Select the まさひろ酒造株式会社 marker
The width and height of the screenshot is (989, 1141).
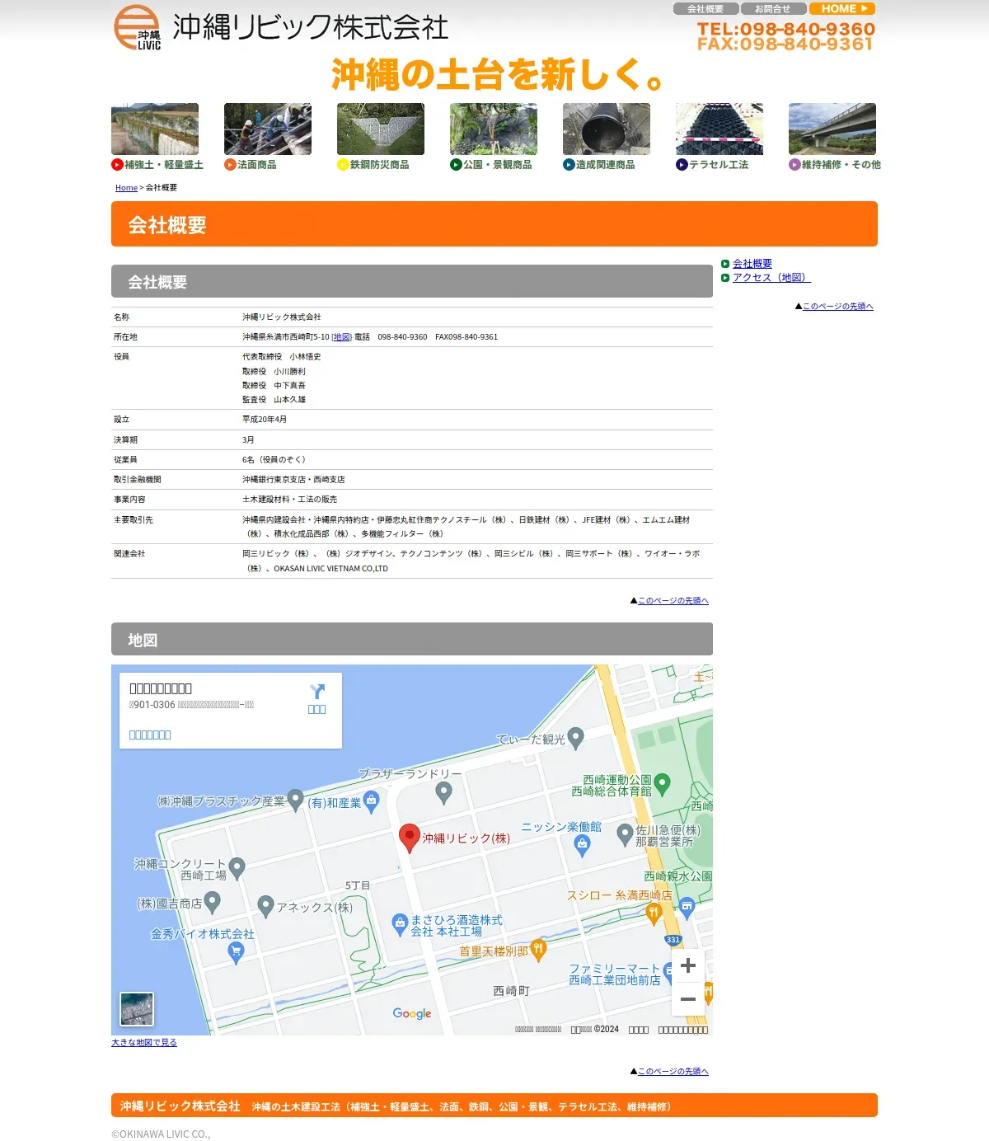[x=400, y=923]
